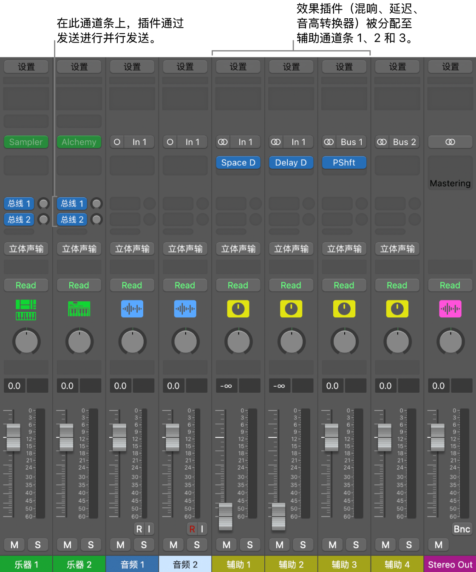Enable record on 音频 1 with R button
Image resolution: width=476 pixels, height=572 pixels.
(x=139, y=529)
